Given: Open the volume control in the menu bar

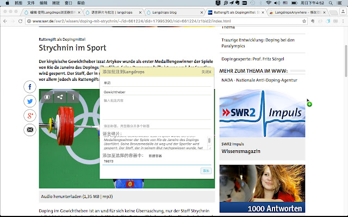Looking at the screenshot, I should 277,3.
